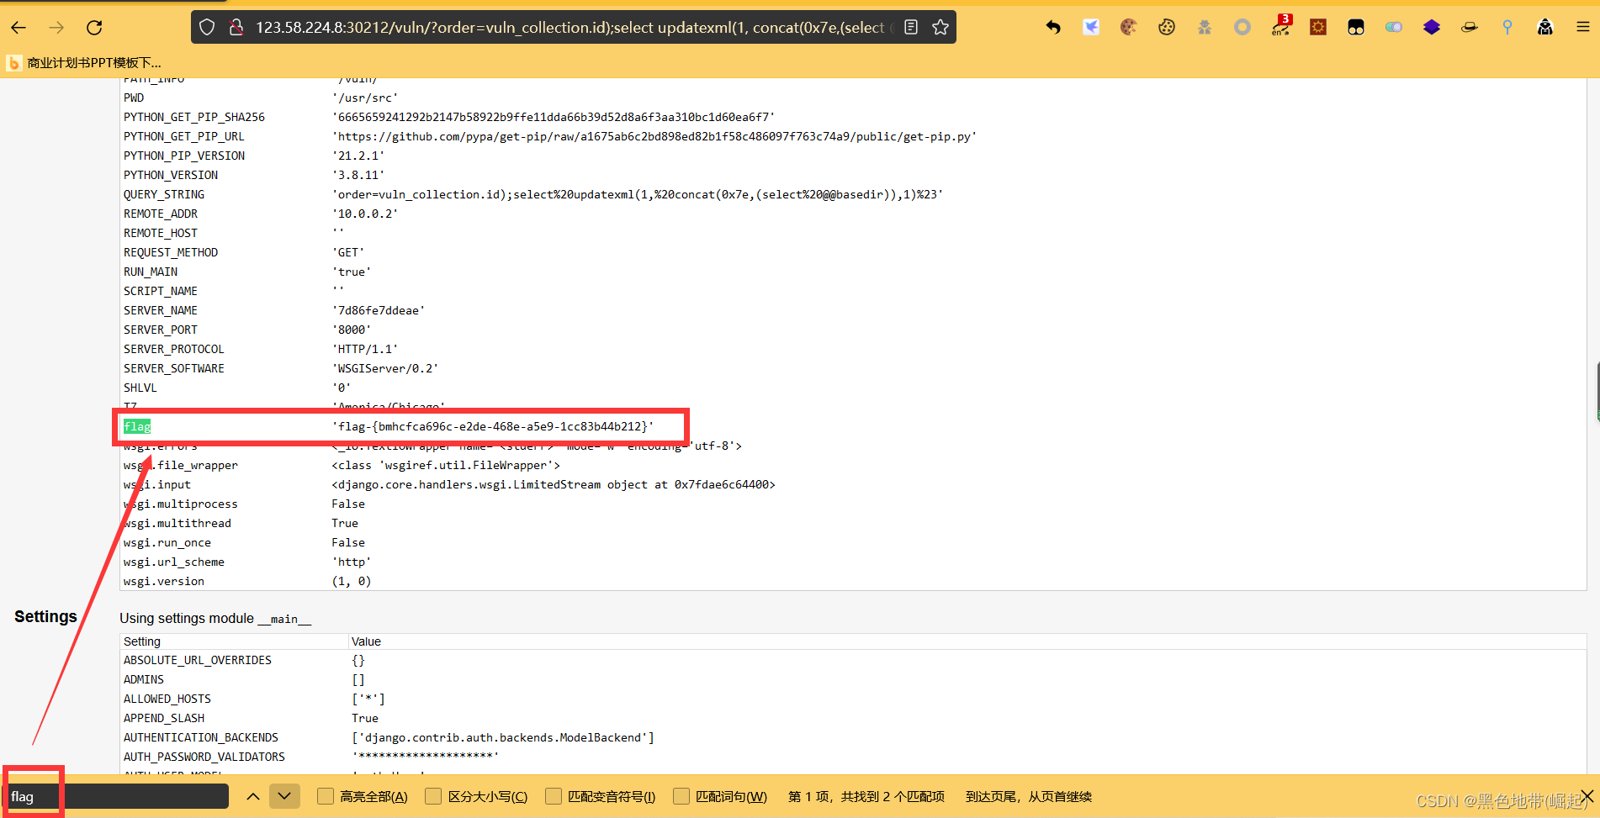Click the hat-shaped Hack-Tools extension icon

point(1469,26)
